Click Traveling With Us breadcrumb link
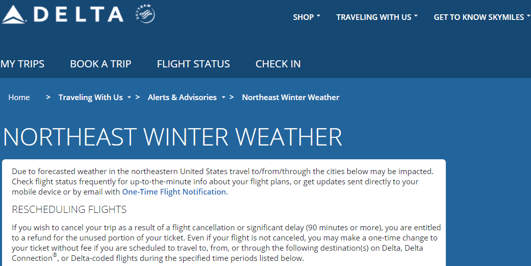Screen dimensions: 531x266 tap(90, 97)
